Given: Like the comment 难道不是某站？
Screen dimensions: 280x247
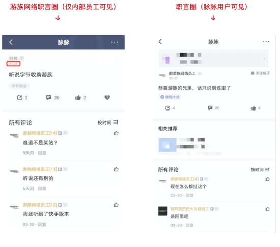Looking at the screenshot, I should 116,133.
